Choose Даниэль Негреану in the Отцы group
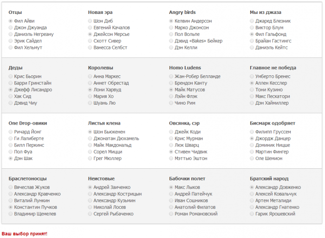Viewport: 325px width, 238px height. 11,34
